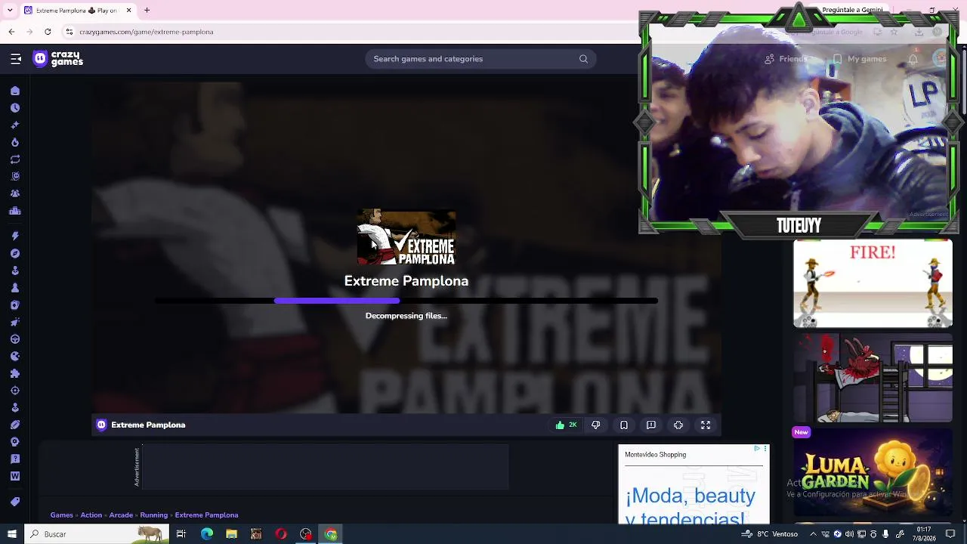Image resolution: width=967 pixels, height=544 pixels.
Task: Open the tag icon at sidebar bottom
Action: [15, 502]
